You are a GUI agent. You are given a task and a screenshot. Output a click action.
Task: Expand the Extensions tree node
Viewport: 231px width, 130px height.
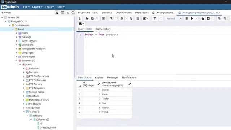coord(17,45)
